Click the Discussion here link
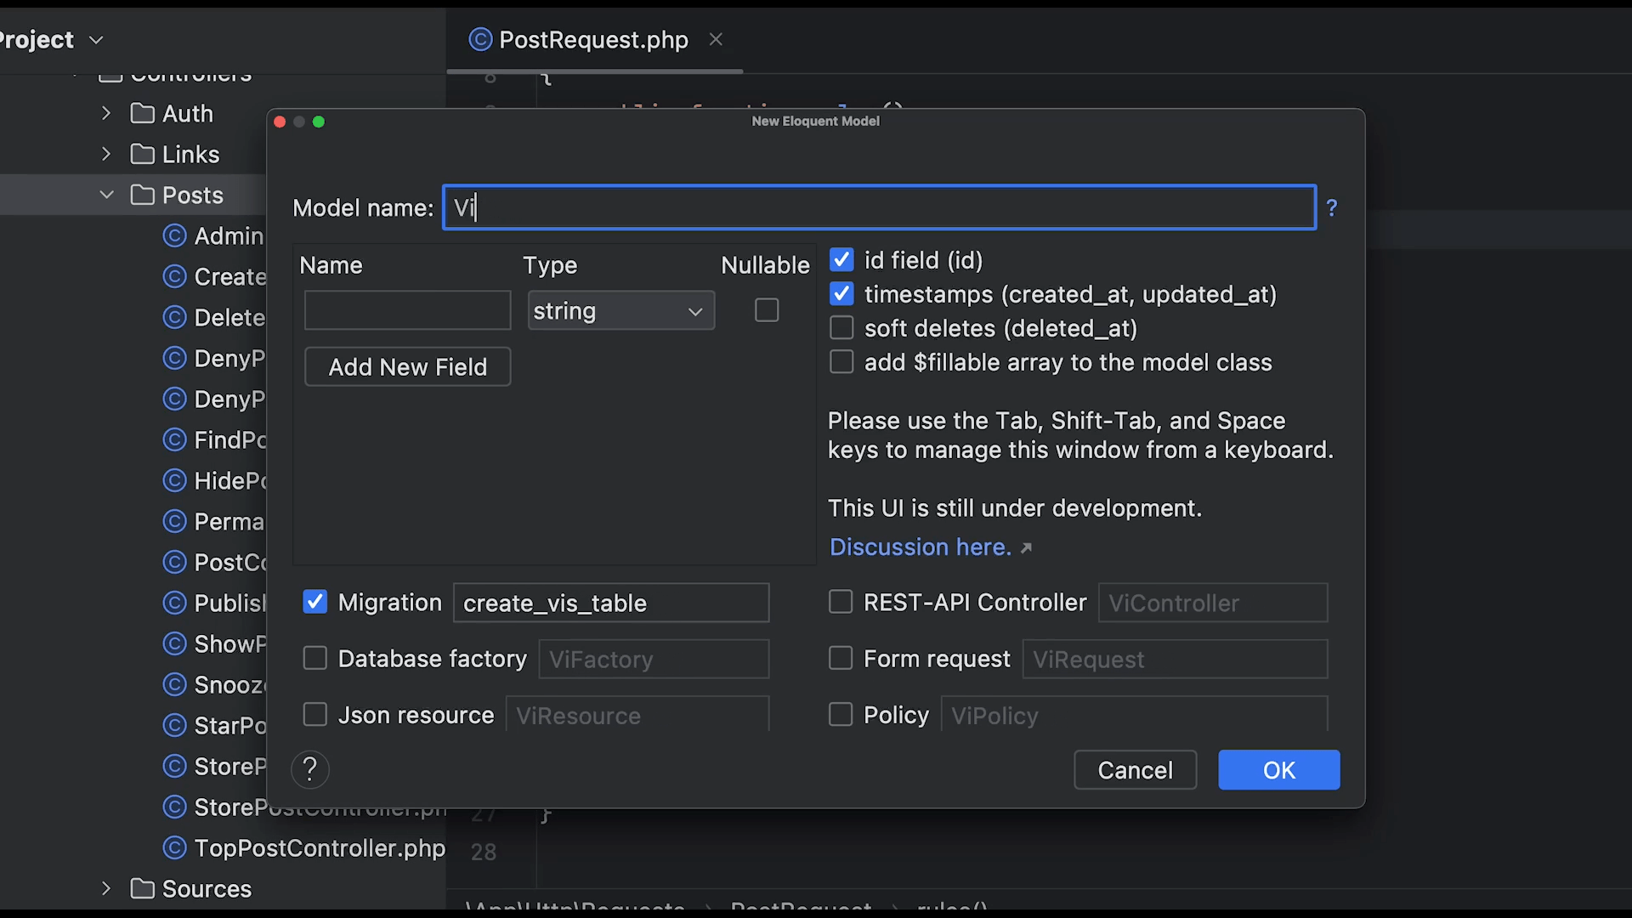 919,546
